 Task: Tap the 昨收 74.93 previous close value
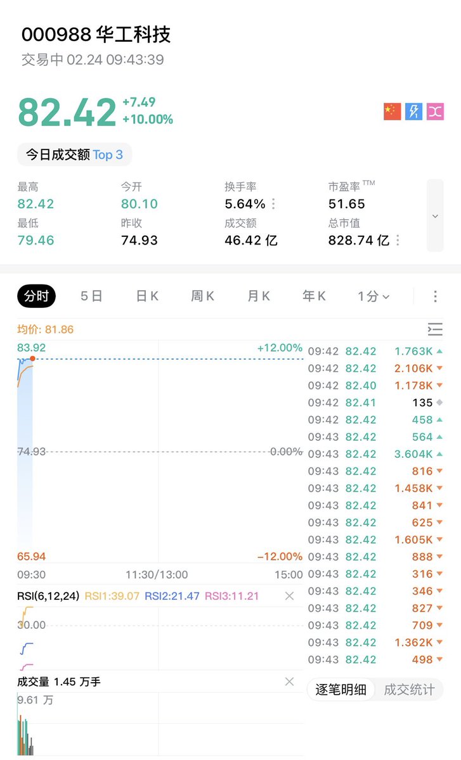[x=140, y=241]
